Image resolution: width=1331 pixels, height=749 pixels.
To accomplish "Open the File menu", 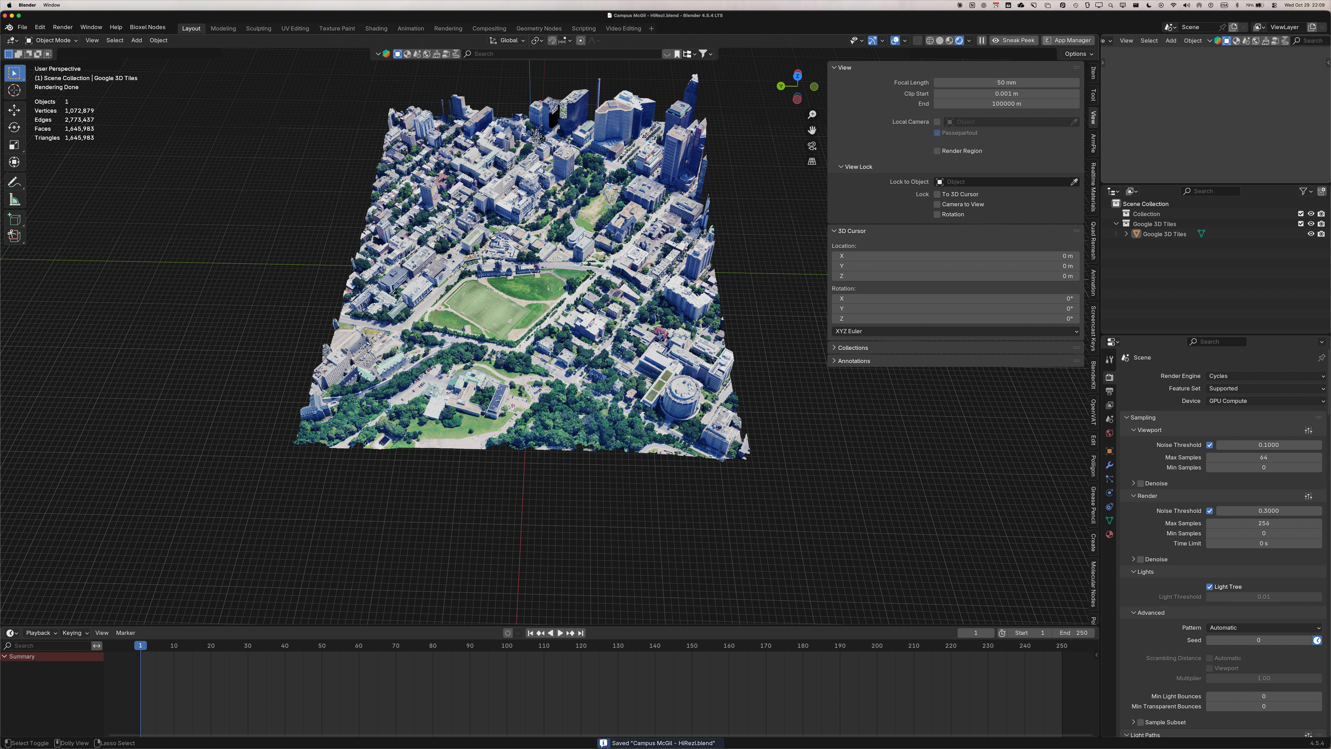I will pos(22,27).
